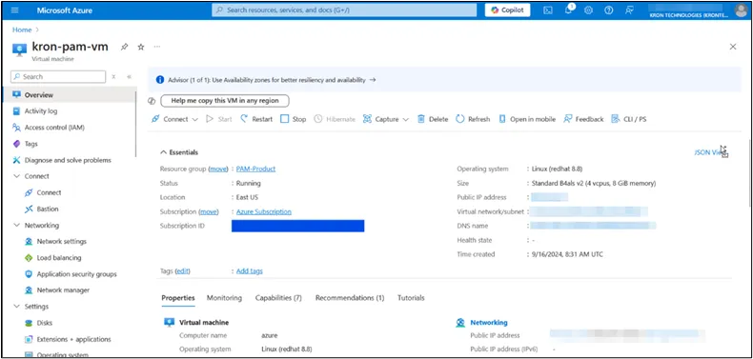The width and height of the screenshot is (753, 359).
Task: Open the Azure Subscription link
Action: (x=264, y=211)
